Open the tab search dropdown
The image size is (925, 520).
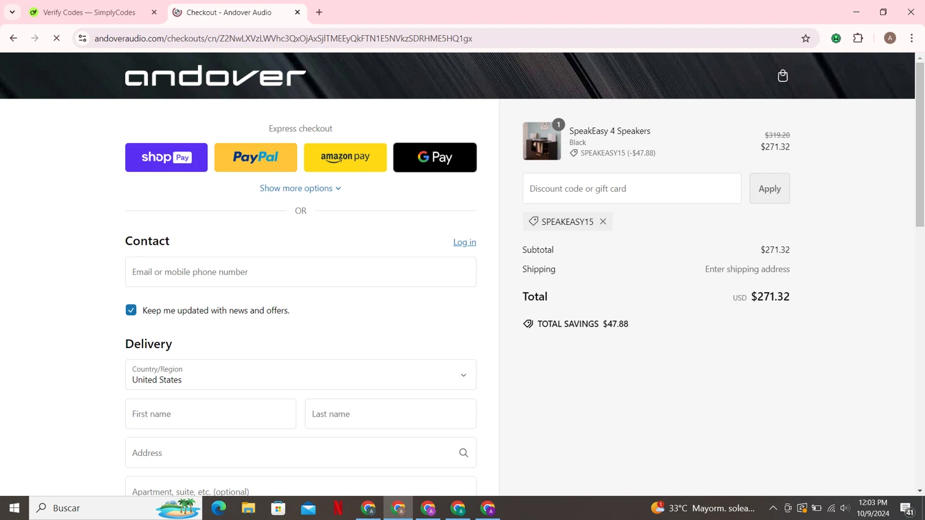pyautogui.click(x=12, y=12)
